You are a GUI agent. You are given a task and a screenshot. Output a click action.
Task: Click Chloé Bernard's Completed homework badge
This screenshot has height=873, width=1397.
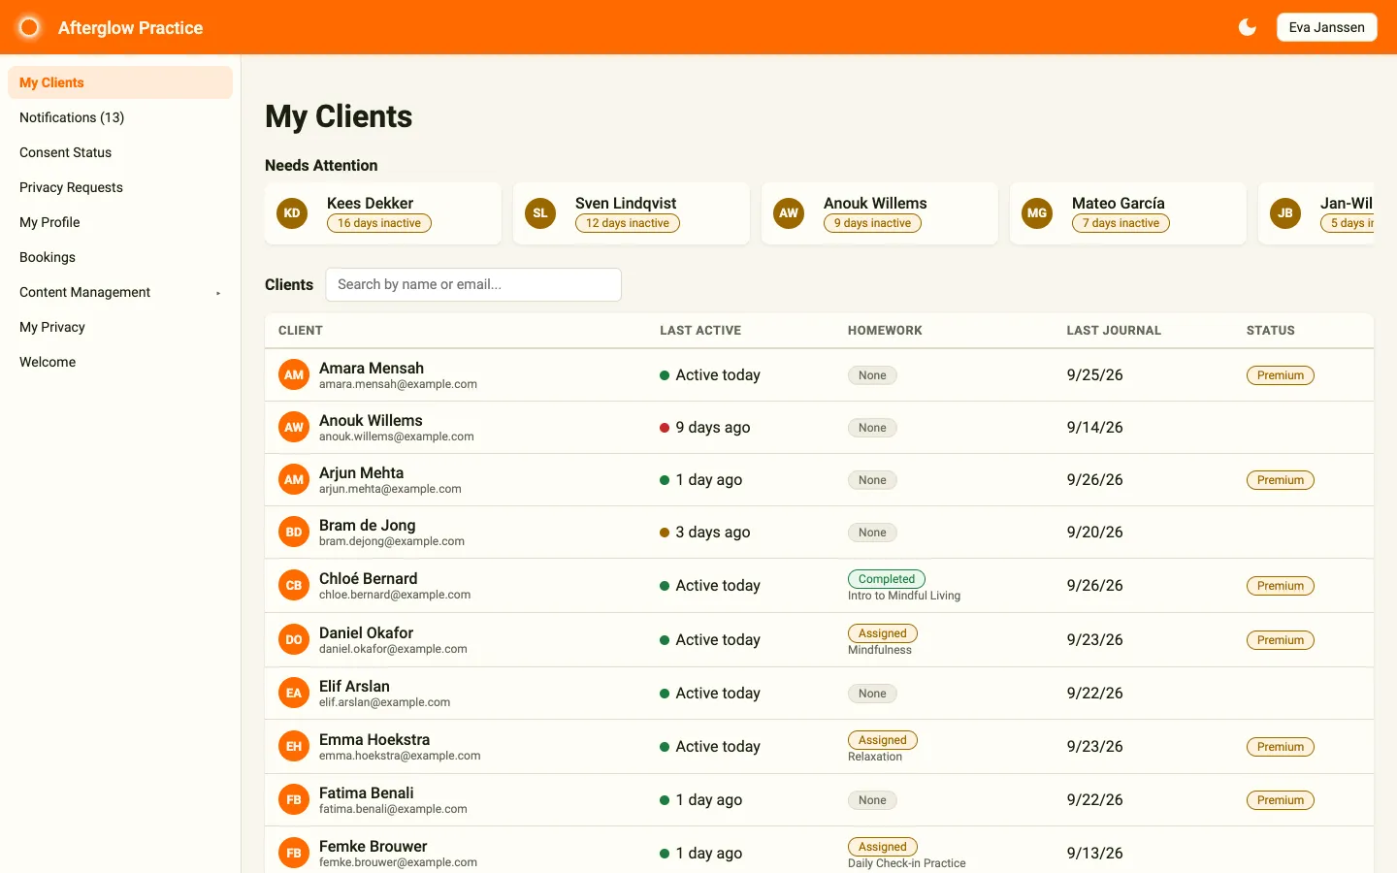[887, 579]
